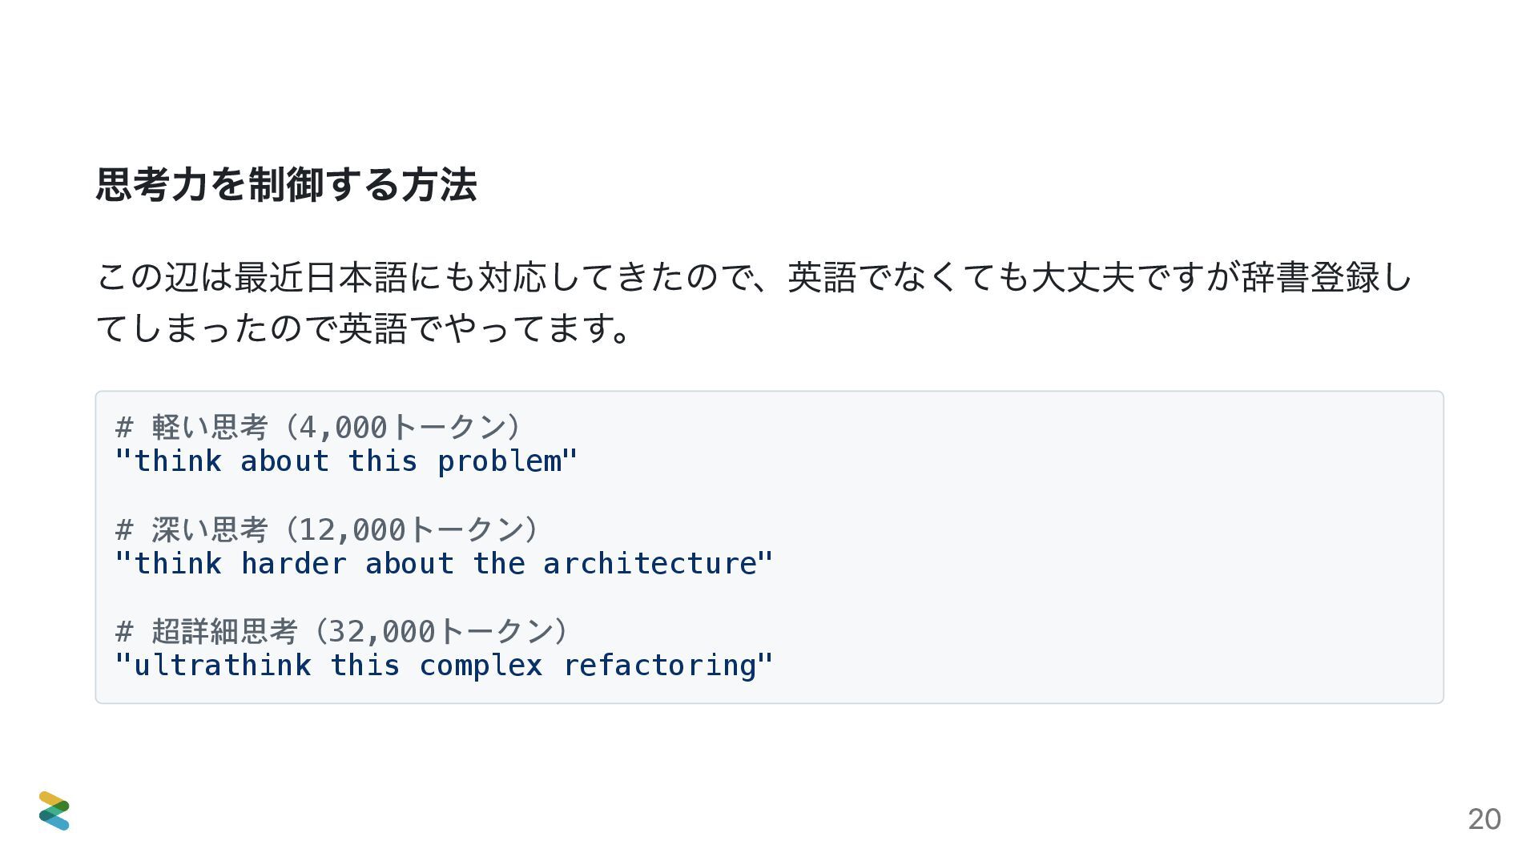Click the comment 超詳細思考 (32,000トークン)
The image size is (1538, 865).
pyautogui.click(x=343, y=631)
